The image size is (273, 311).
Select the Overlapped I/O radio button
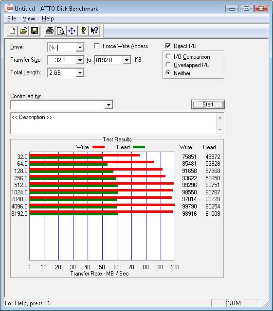168,65
